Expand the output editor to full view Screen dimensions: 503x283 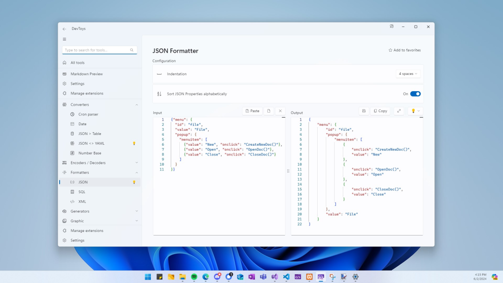[399, 111]
